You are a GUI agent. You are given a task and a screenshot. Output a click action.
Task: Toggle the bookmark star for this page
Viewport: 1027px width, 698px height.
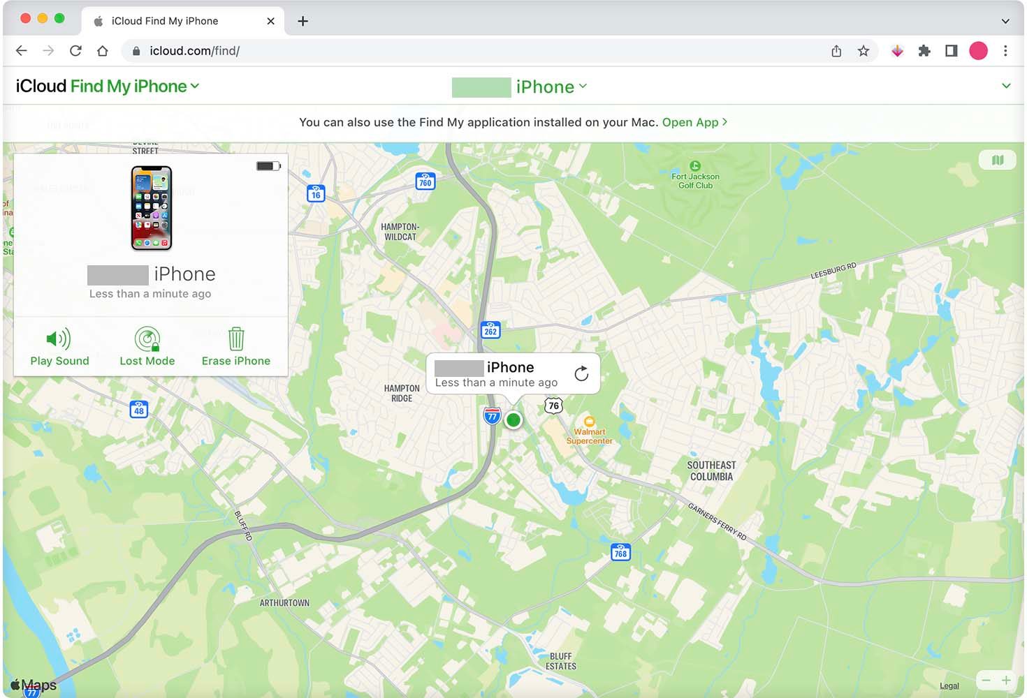[x=864, y=50]
